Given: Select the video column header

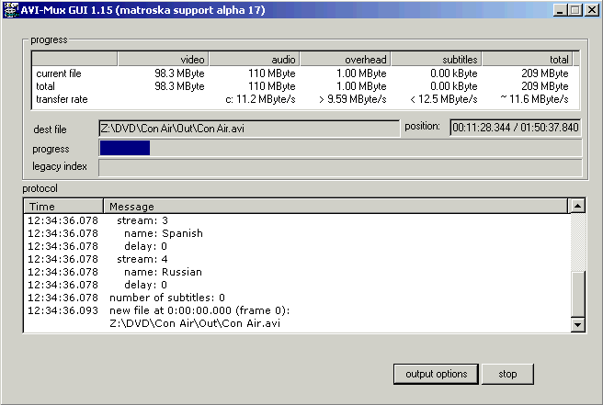Looking at the screenshot, I should [x=163, y=59].
